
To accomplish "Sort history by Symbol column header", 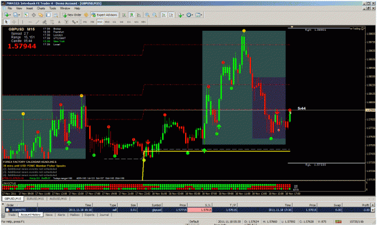I will click(x=150, y=205).
